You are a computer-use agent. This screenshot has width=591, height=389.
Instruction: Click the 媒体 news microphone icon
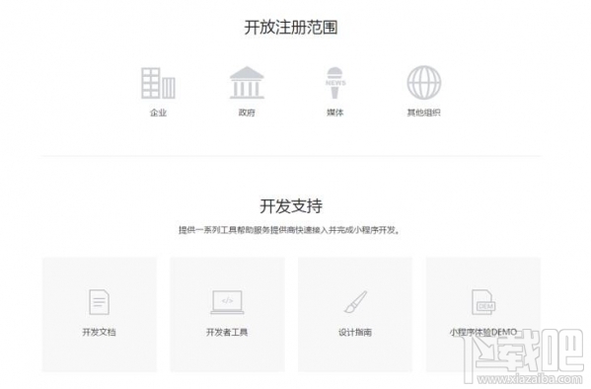(335, 83)
